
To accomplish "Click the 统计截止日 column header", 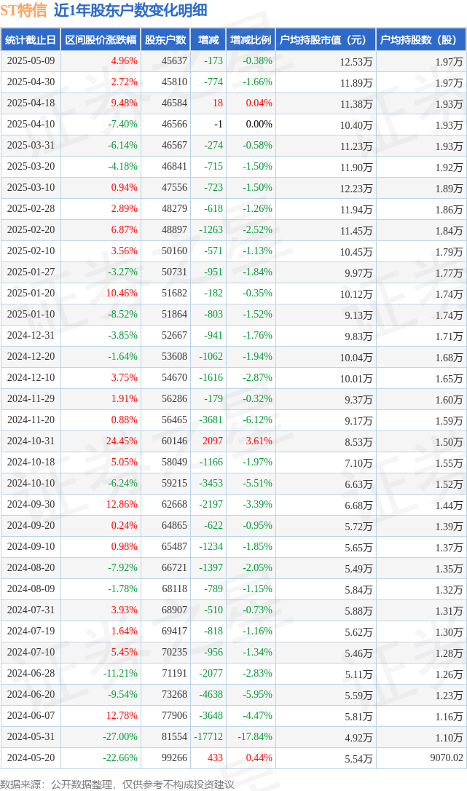I will coord(31,40).
